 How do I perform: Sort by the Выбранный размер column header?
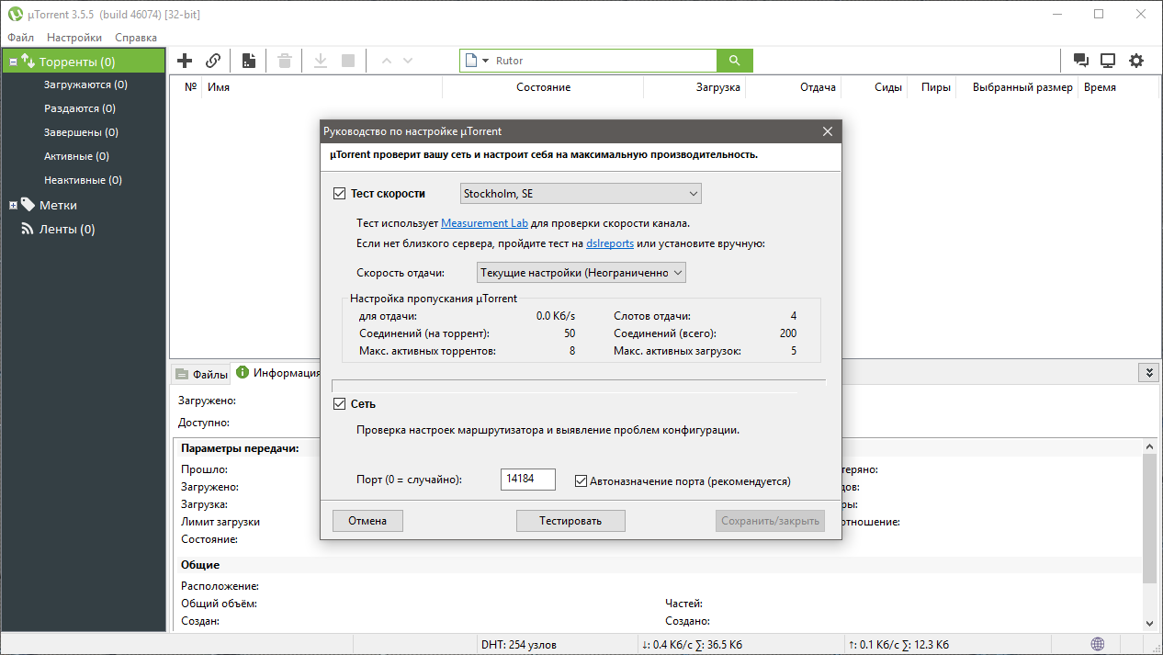point(1016,87)
